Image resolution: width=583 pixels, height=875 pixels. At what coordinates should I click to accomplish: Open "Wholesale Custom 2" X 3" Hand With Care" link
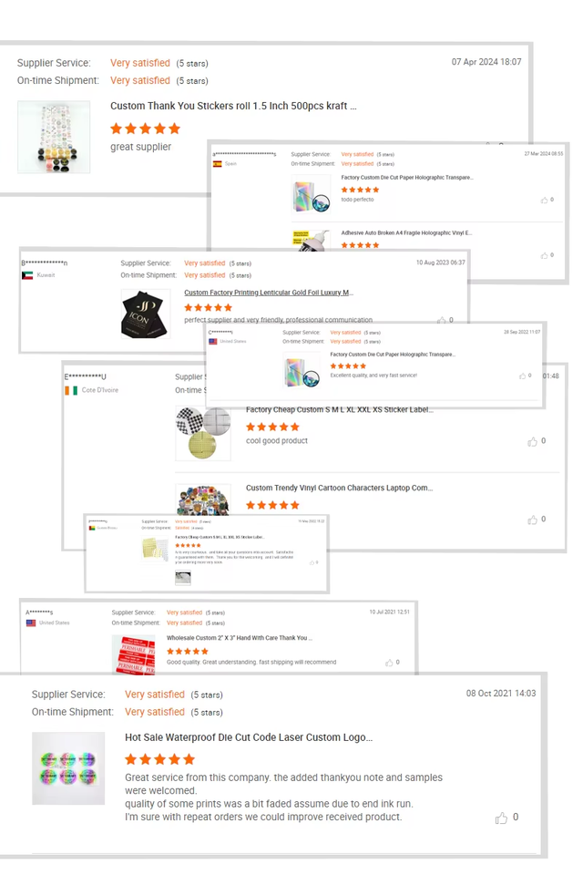(240, 638)
